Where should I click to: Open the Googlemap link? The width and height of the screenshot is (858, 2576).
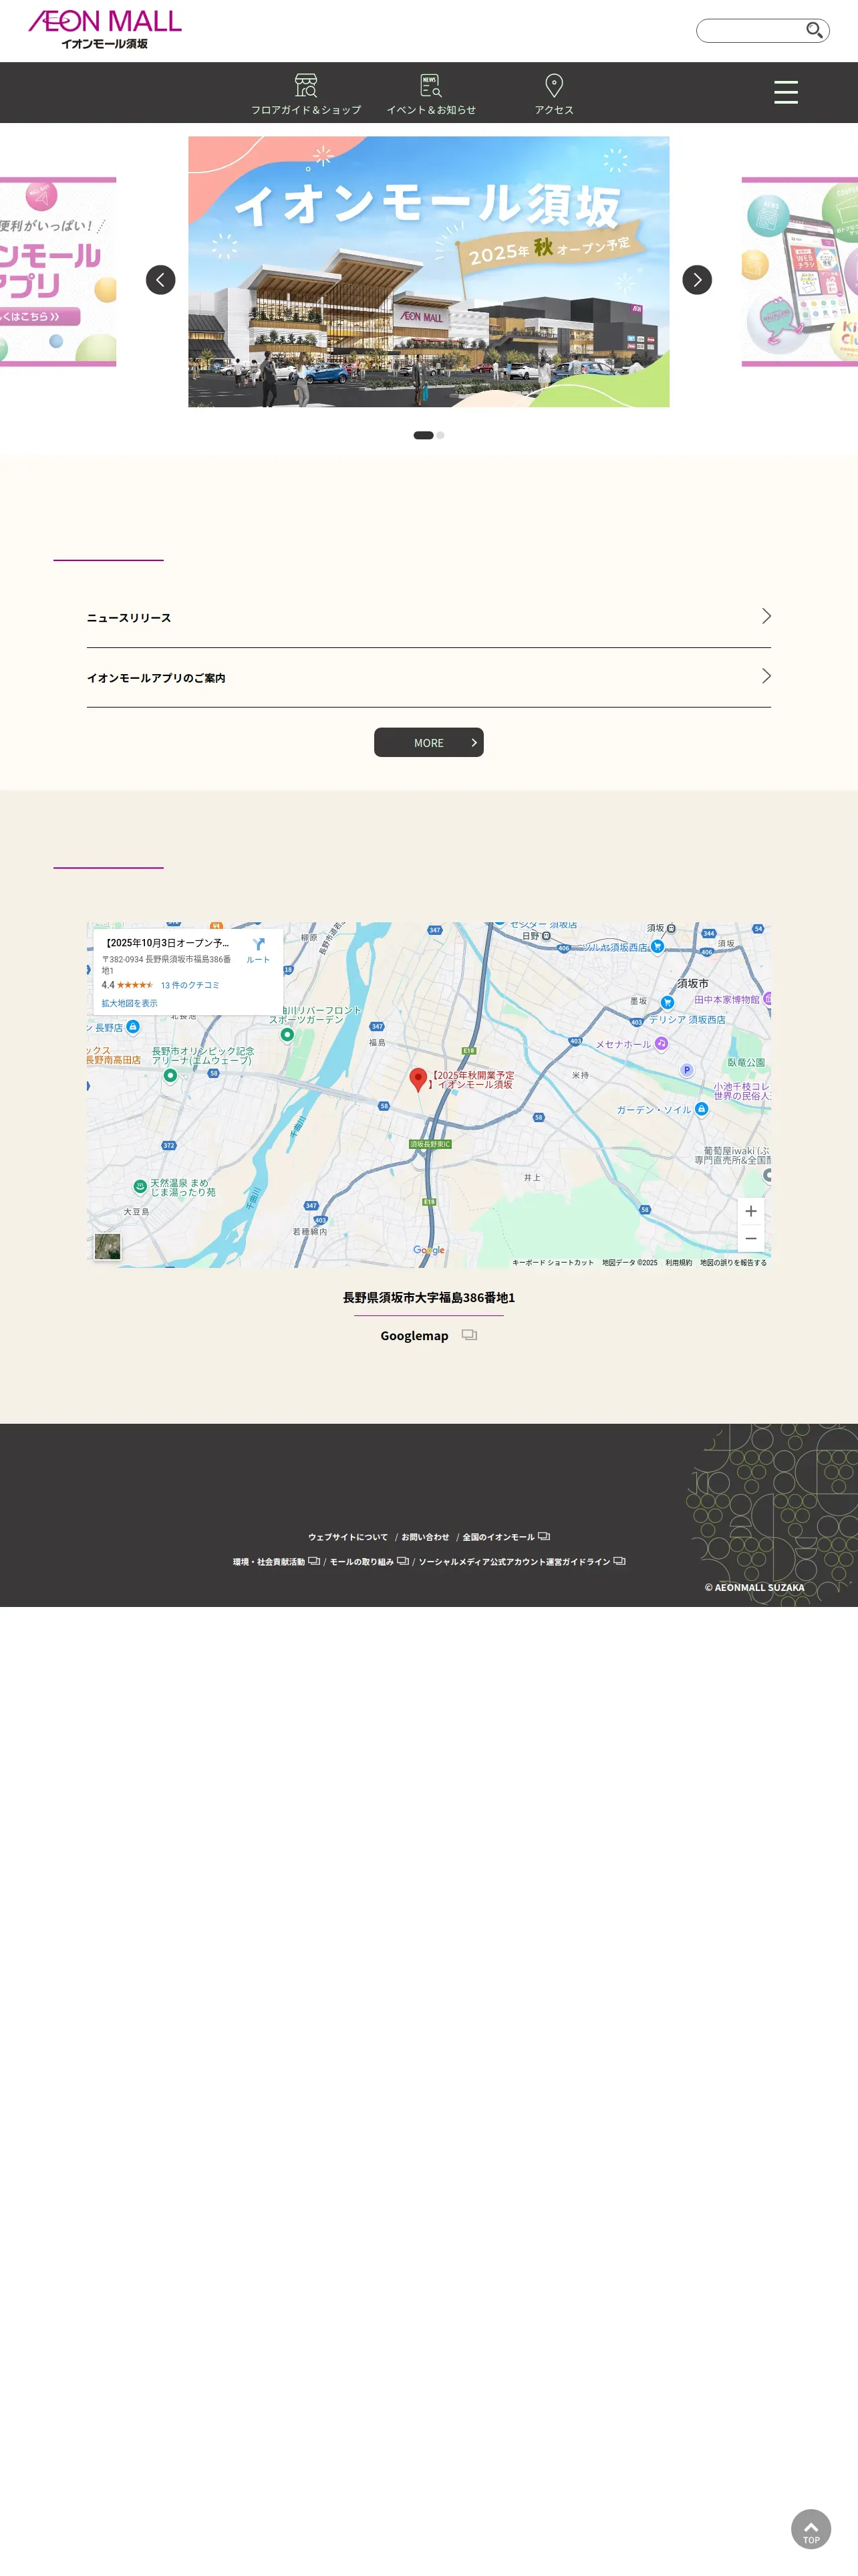pyautogui.click(x=414, y=1336)
